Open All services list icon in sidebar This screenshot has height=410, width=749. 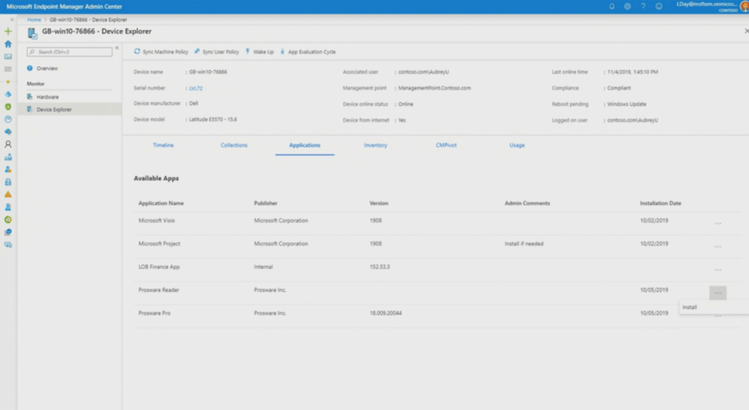(8, 69)
